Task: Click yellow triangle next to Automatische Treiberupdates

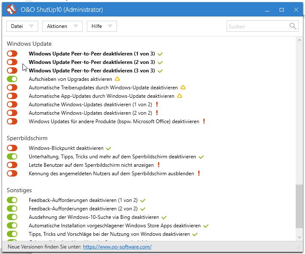Action: click(x=183, y=88)
